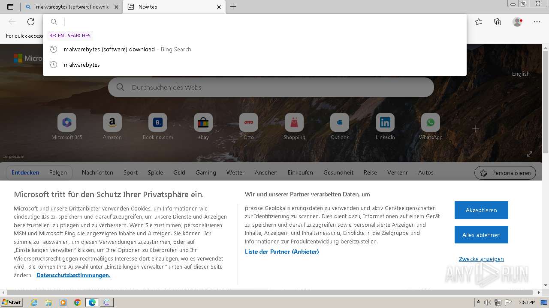Open the Wetter category

(235, 173)
